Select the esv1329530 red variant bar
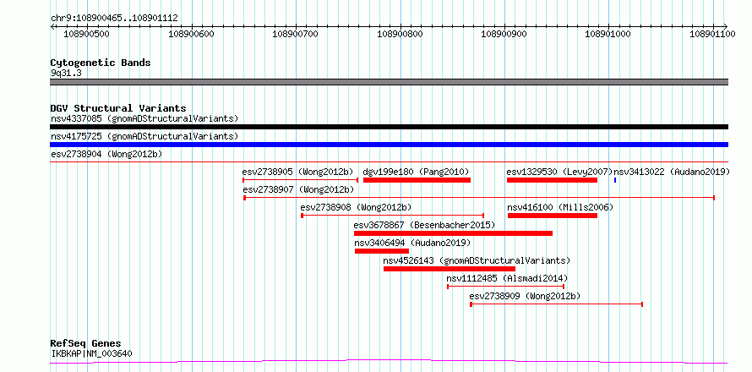Image resolution: width=752 pixels, height=372 pixels. pos(552,180)
